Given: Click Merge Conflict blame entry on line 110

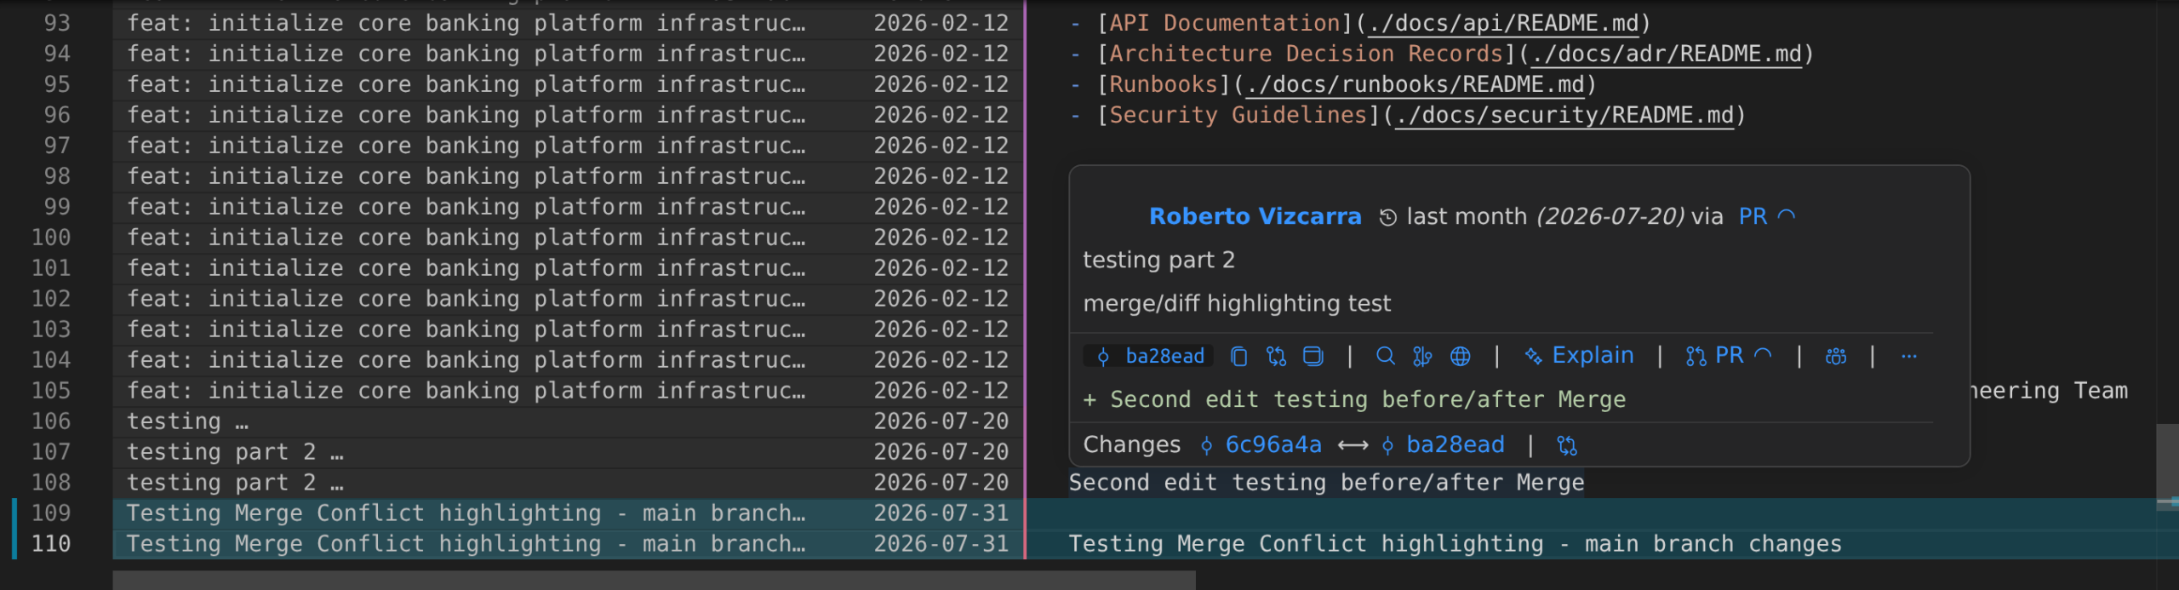Looking at the screenshot, I should [x=569, y=544].
